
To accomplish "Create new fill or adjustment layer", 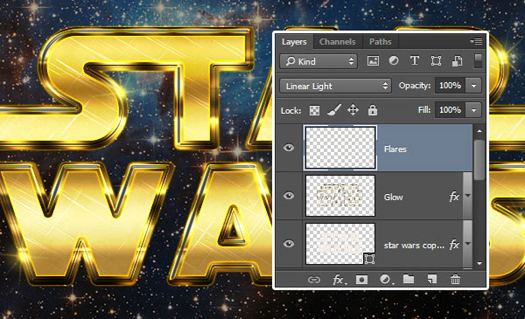I will coord(386,279).
